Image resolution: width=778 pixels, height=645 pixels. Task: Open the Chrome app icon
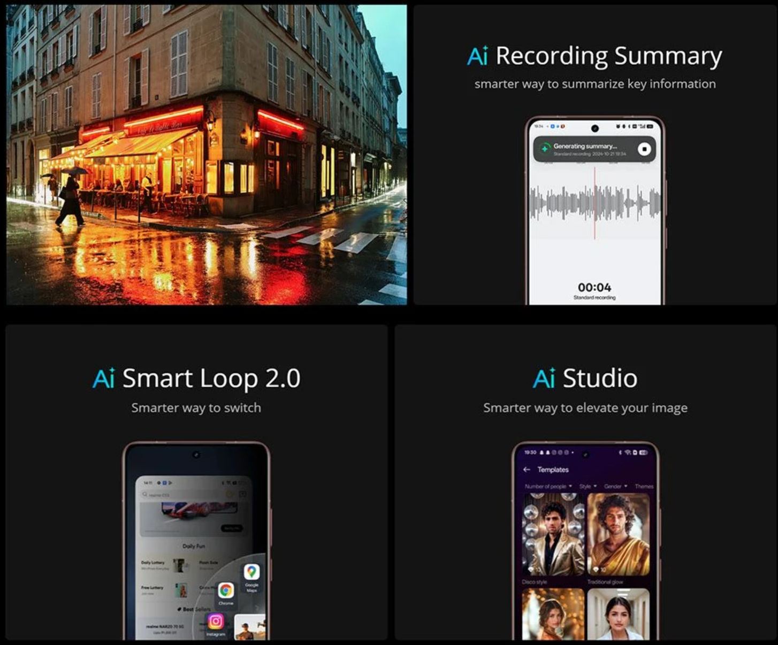pyautogui.click(x=226, y=591)
